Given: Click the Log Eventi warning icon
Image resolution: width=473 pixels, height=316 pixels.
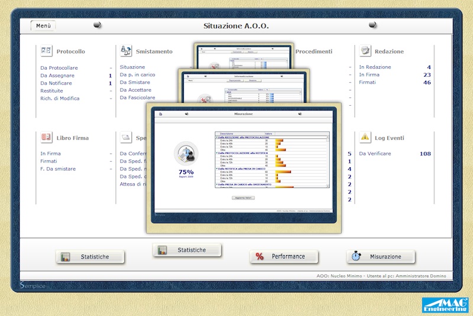Looking at the screenshot, I should pyautogui.click(x=365, y=138).
